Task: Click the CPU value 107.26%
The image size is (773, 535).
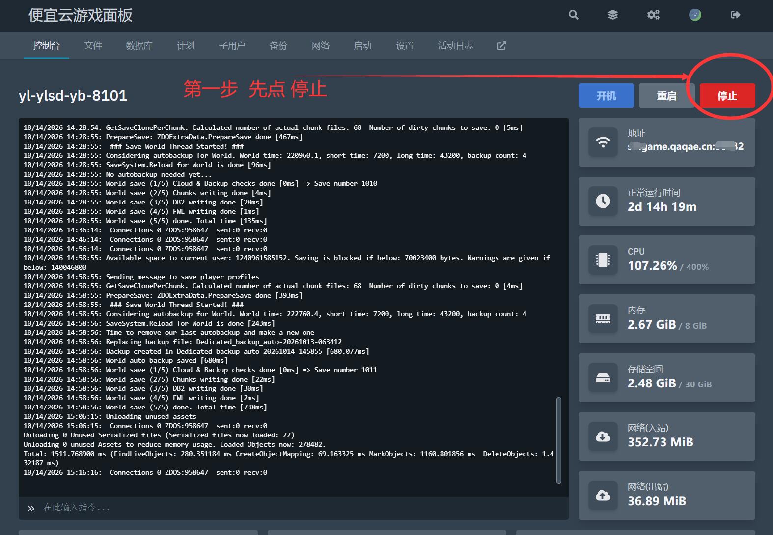Action: tap(652, 266)
